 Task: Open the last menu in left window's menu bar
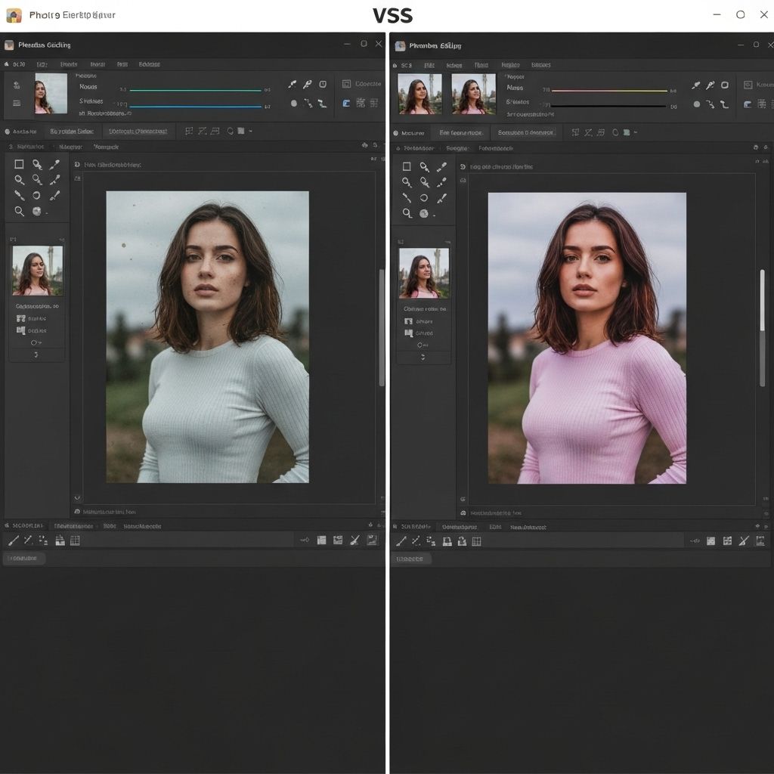149,65
